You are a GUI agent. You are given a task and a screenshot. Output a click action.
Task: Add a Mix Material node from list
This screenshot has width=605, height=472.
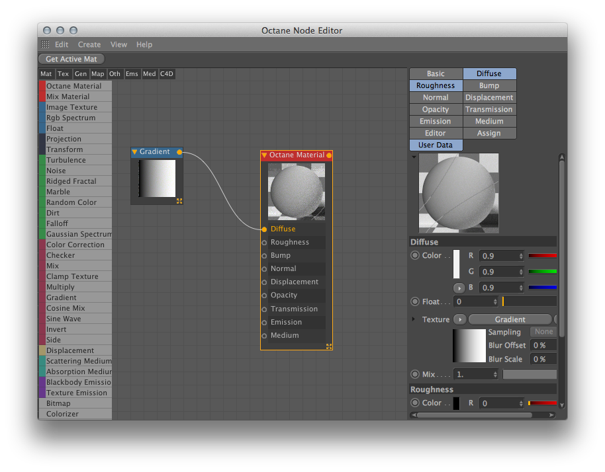75,97
